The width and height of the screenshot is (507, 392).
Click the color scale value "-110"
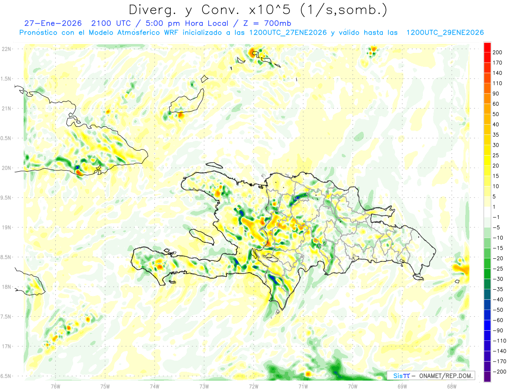click(499, 341)
